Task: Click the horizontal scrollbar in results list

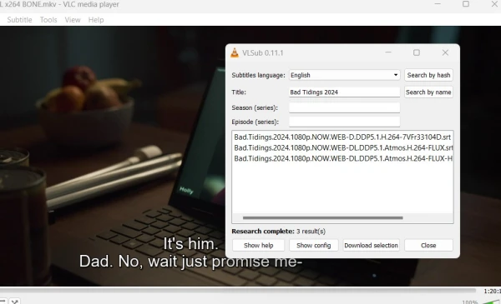Action: coord(322,218)
